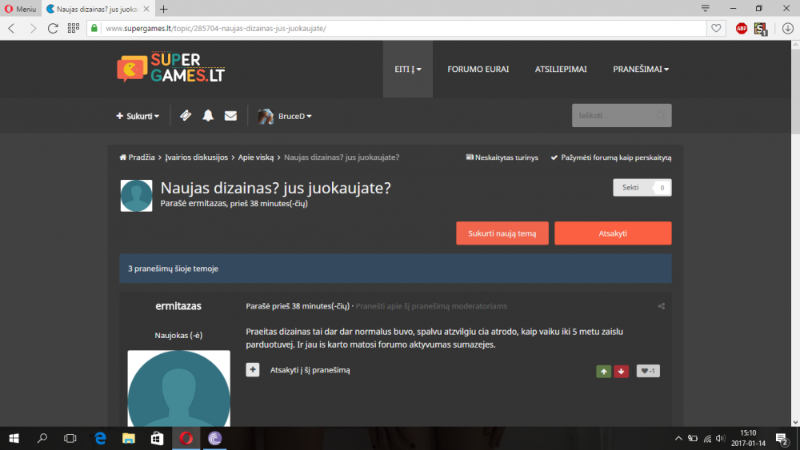This screenshot has height=450, width=800.
Task: Open Windows Store from taskbar
Action: [157, 438]
